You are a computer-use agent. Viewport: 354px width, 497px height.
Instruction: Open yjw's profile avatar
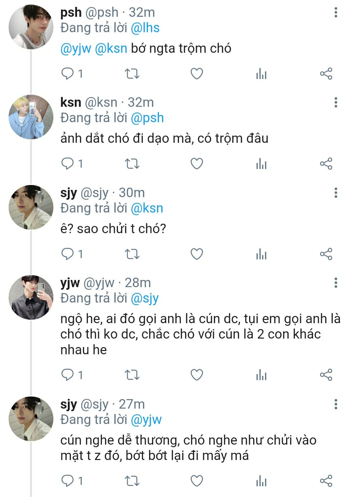pos(31,297)
